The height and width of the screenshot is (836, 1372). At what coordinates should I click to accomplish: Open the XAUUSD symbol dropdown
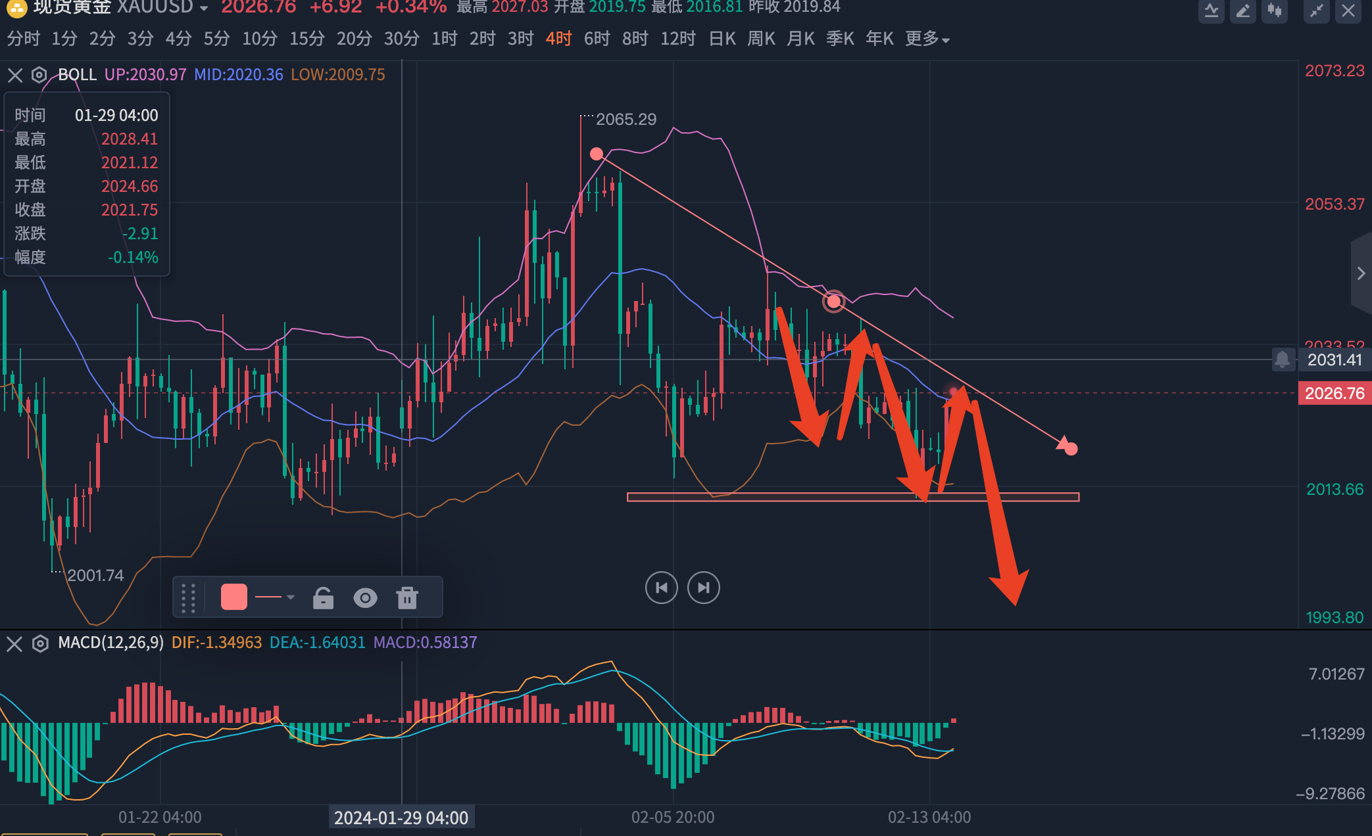coord(204,8)
